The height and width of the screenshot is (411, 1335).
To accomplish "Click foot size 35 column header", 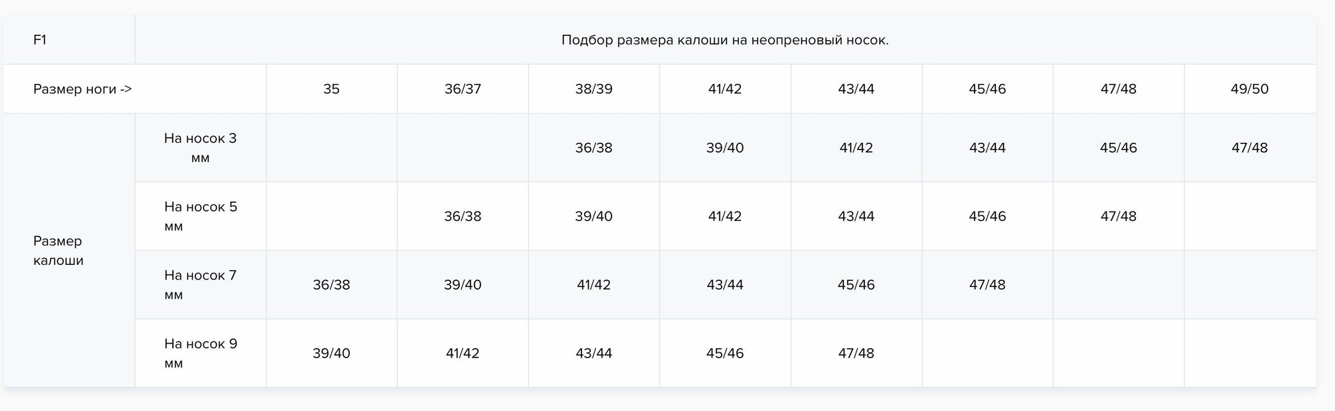I will point(331,89).
